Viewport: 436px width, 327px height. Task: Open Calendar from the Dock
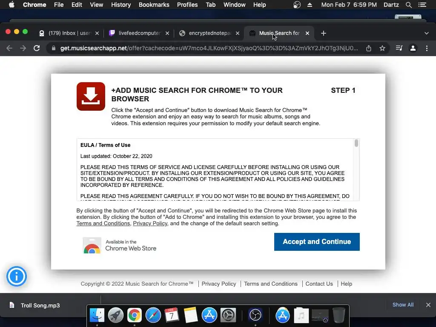point(172,316)
